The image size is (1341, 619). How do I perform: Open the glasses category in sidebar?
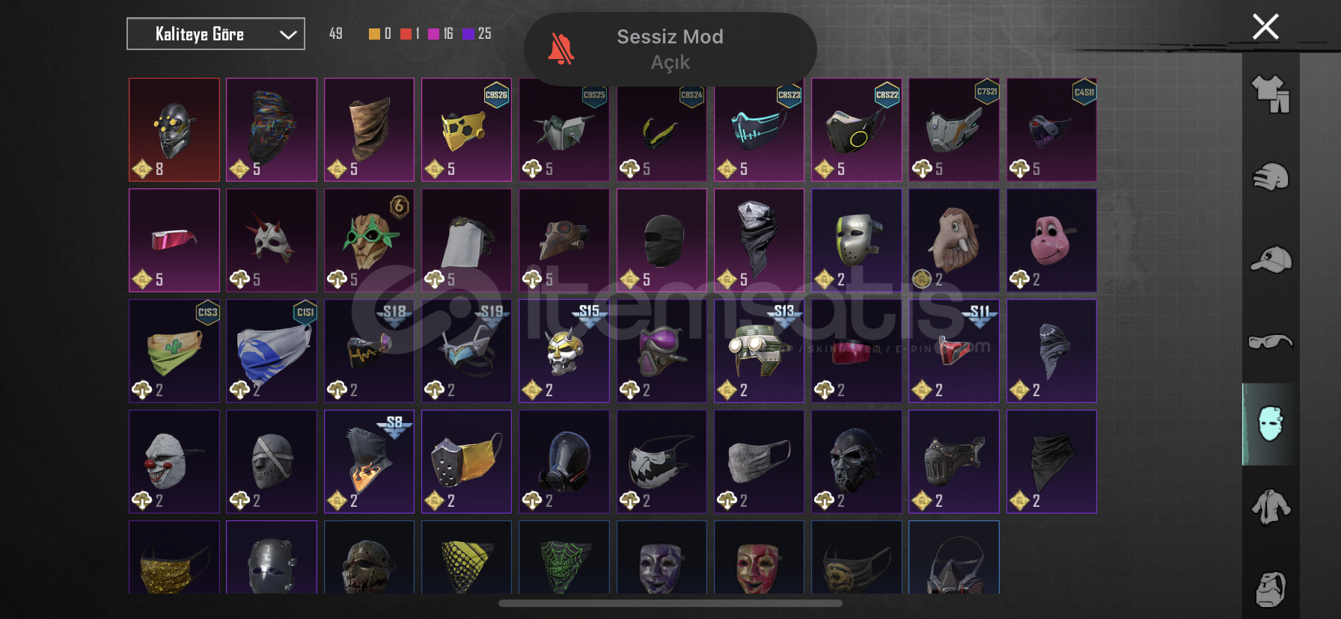point(1271,342)
